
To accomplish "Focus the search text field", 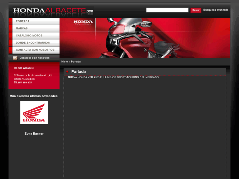I will click(167, 10).
